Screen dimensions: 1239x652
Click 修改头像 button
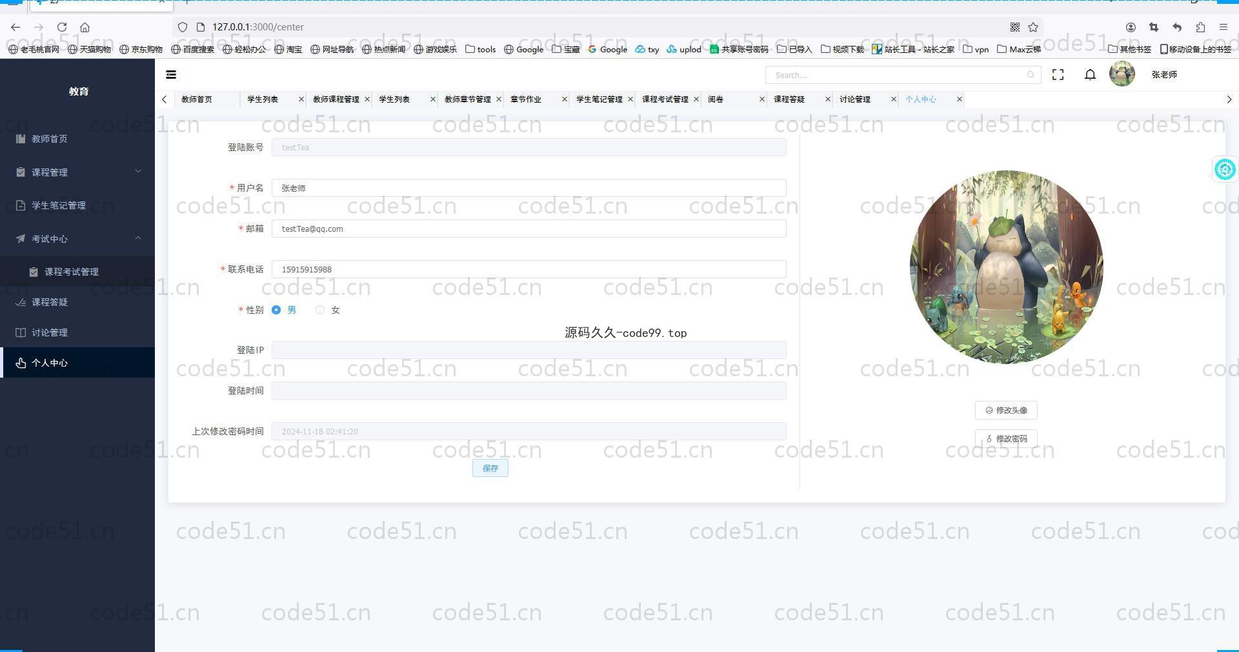[x=1006, y=411]
